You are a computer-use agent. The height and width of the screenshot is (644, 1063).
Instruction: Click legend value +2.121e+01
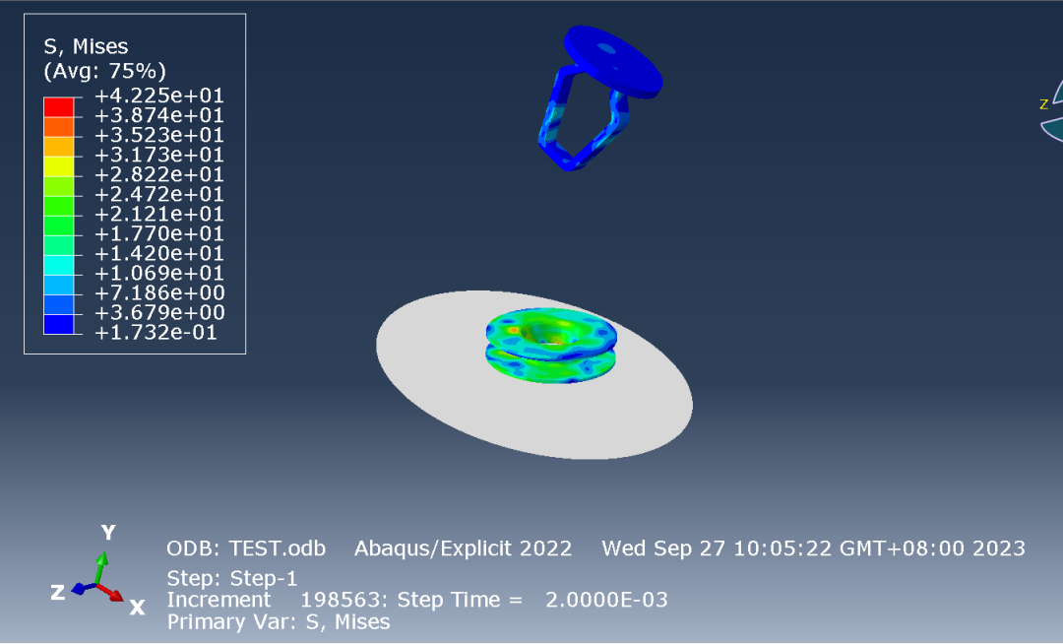coord(159,215)
